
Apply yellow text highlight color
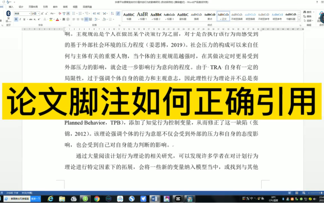[51, 19]
